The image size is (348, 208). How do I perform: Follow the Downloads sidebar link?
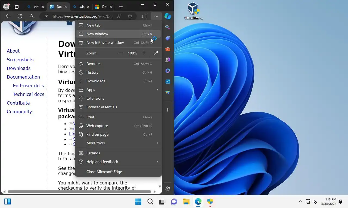(18, 68)
